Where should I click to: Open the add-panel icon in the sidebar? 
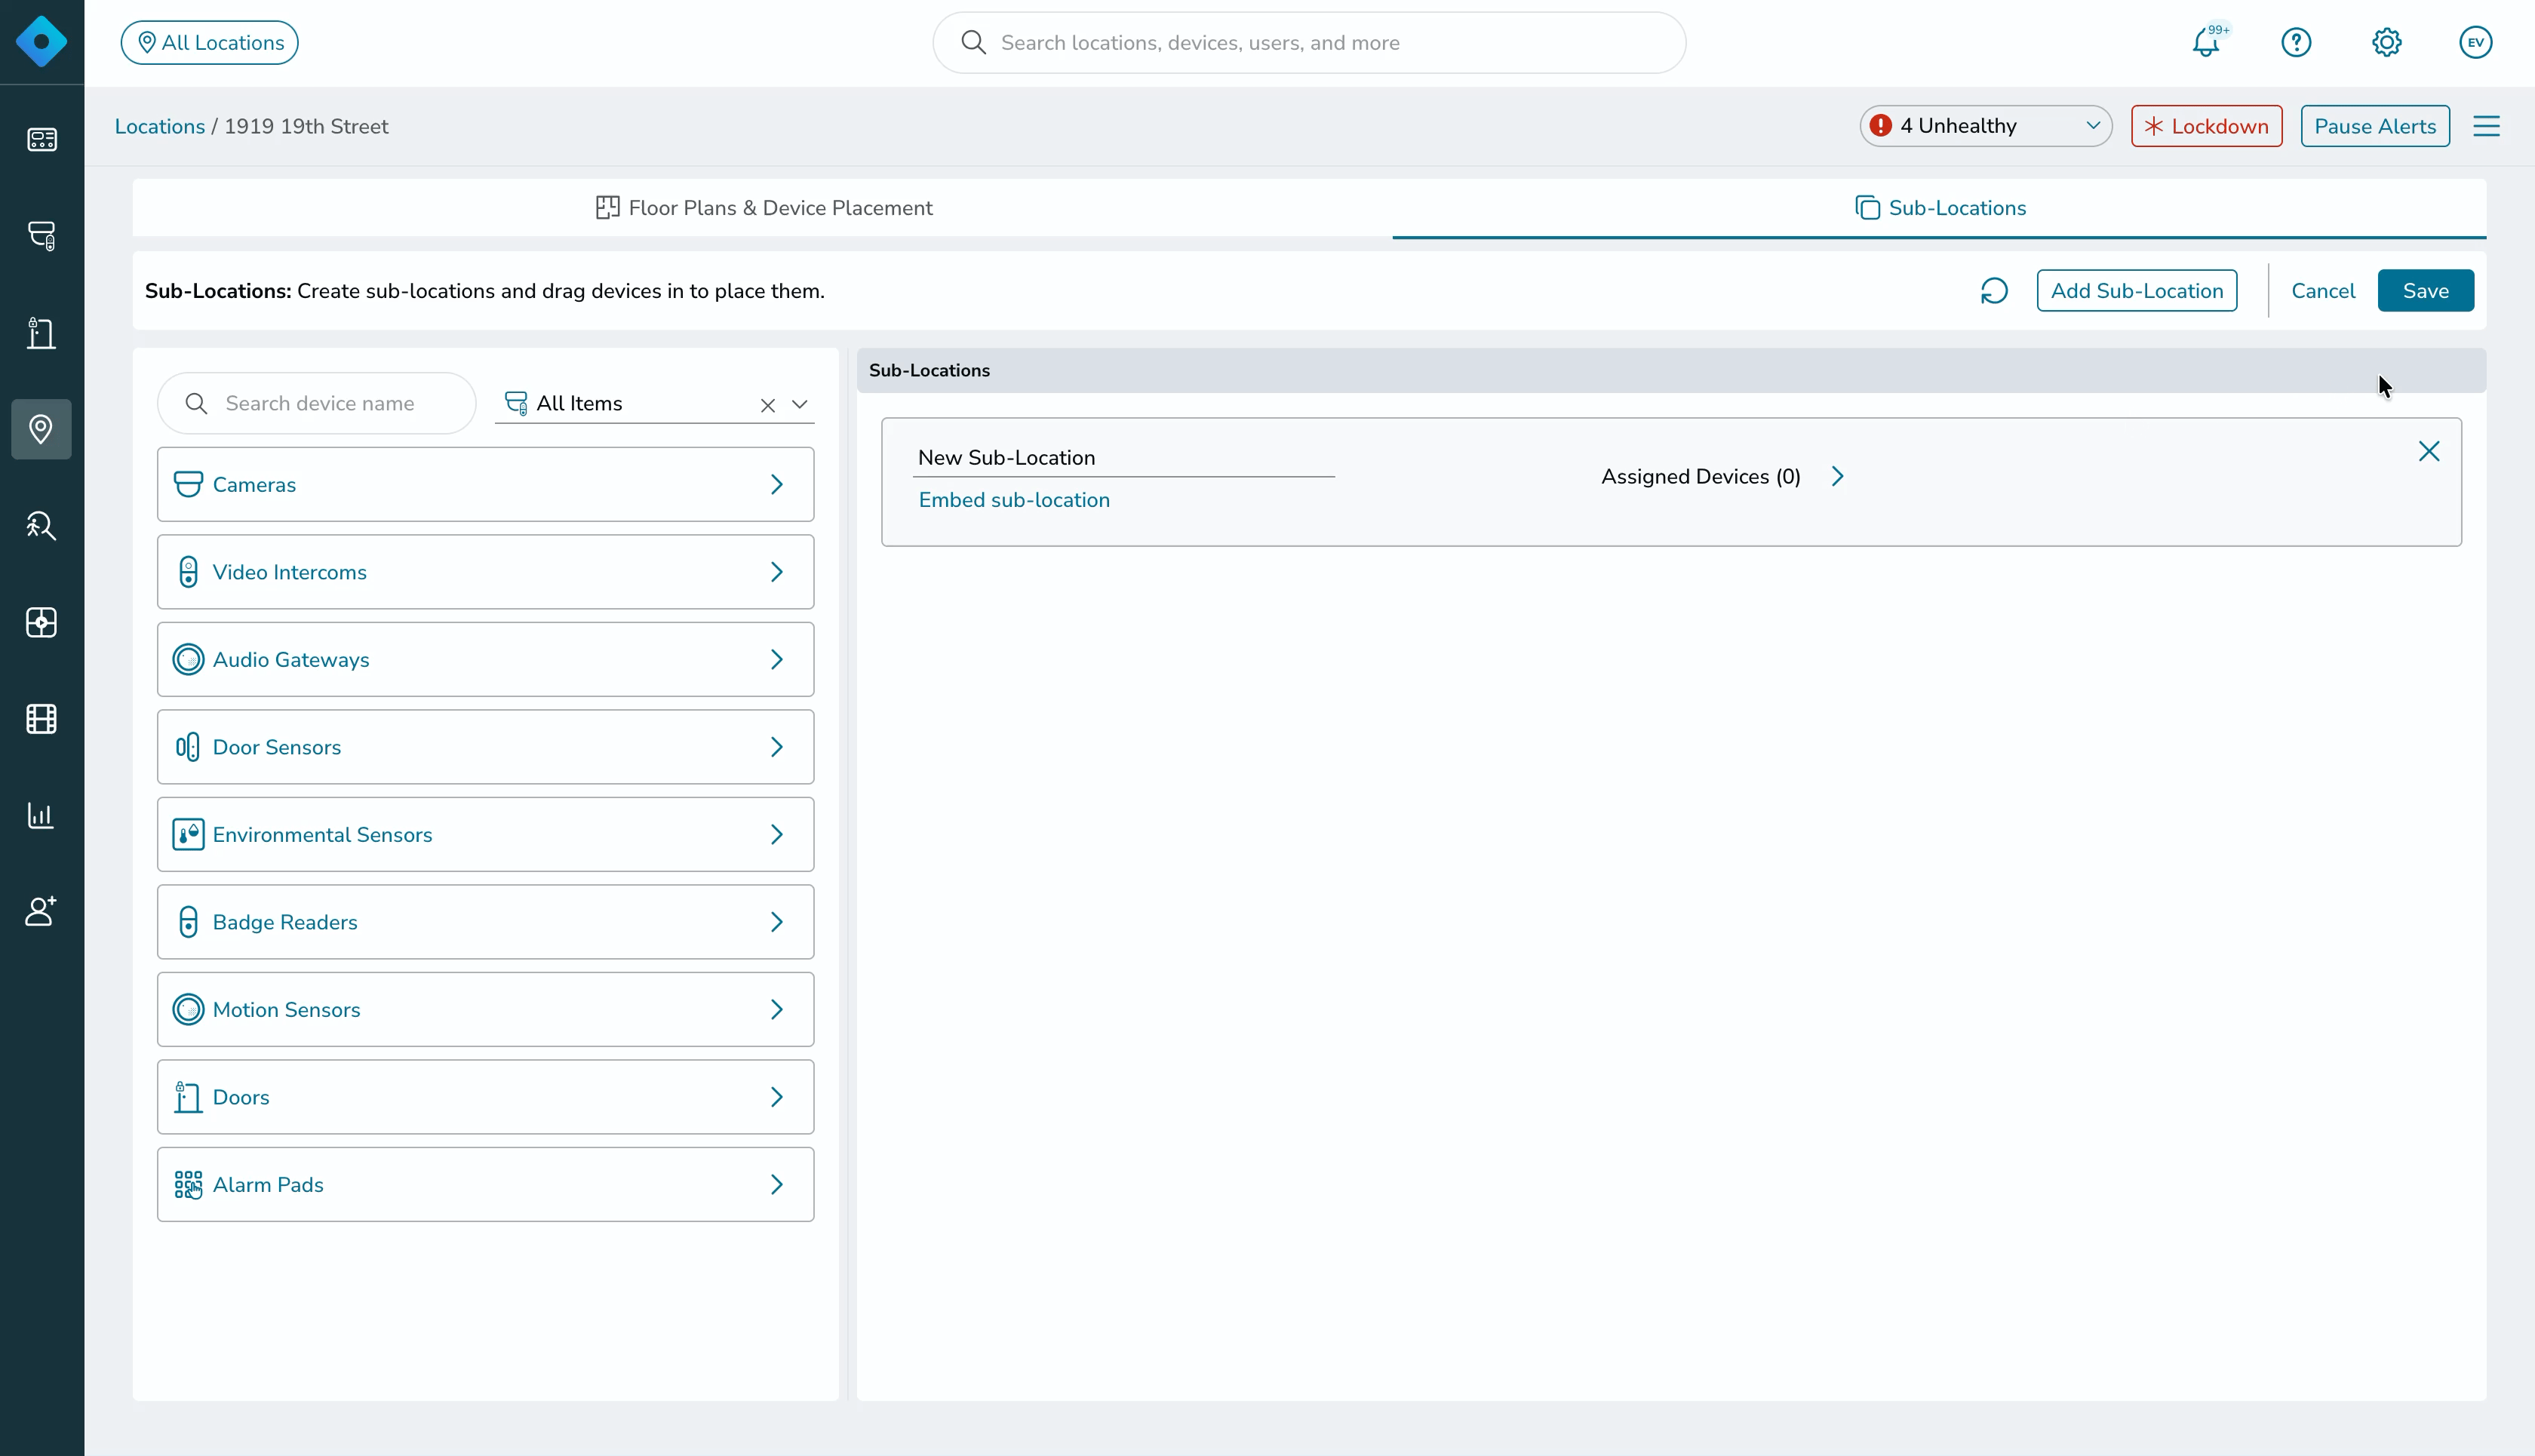pyautogui.click(x=41, y=622)
